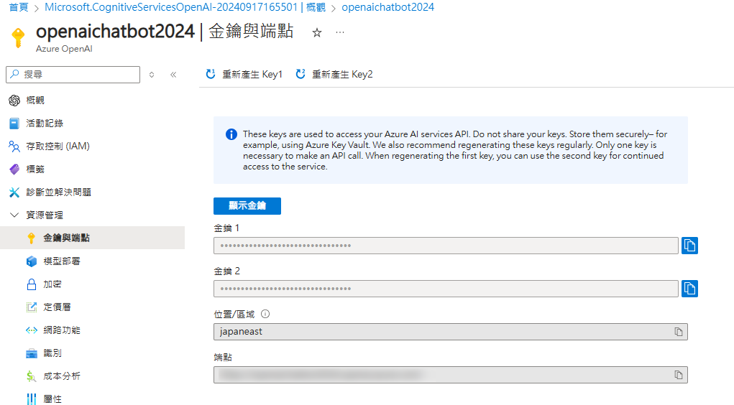Click the 金鑰 1 masked field
Viewport: 734px width, 405px height.
pos(446,246)
